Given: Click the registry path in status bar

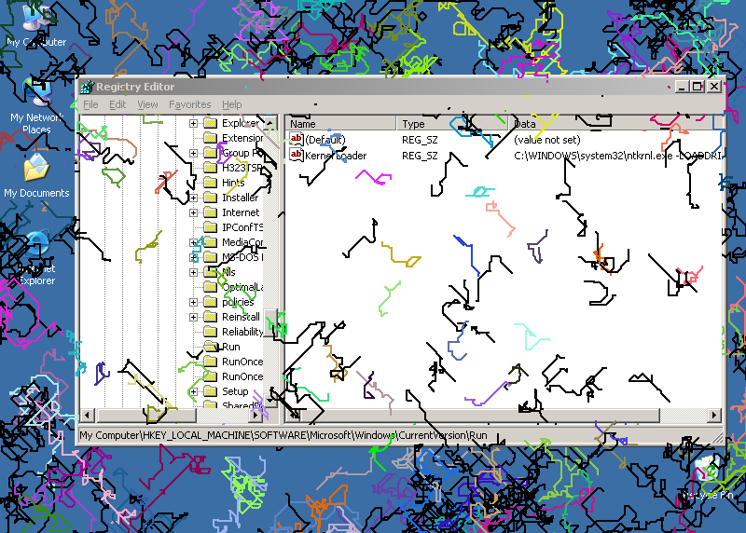Looking at the screenshot, I should coord(283,435).
